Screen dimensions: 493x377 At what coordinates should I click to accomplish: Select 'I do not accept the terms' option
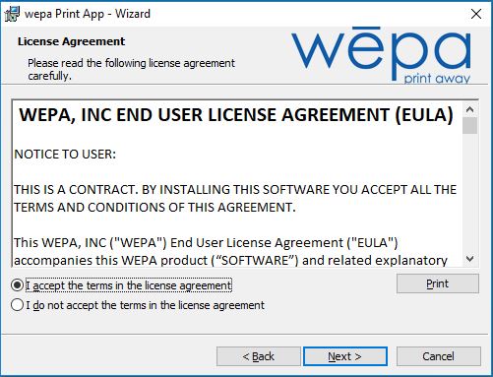click(x=17, y=305)
